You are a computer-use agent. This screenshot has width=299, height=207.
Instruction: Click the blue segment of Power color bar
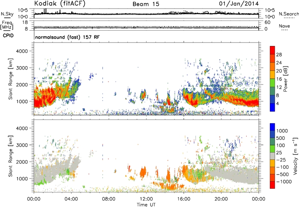(x=272, y=107)
